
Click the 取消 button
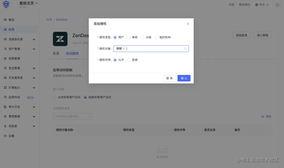pos(169,78)
